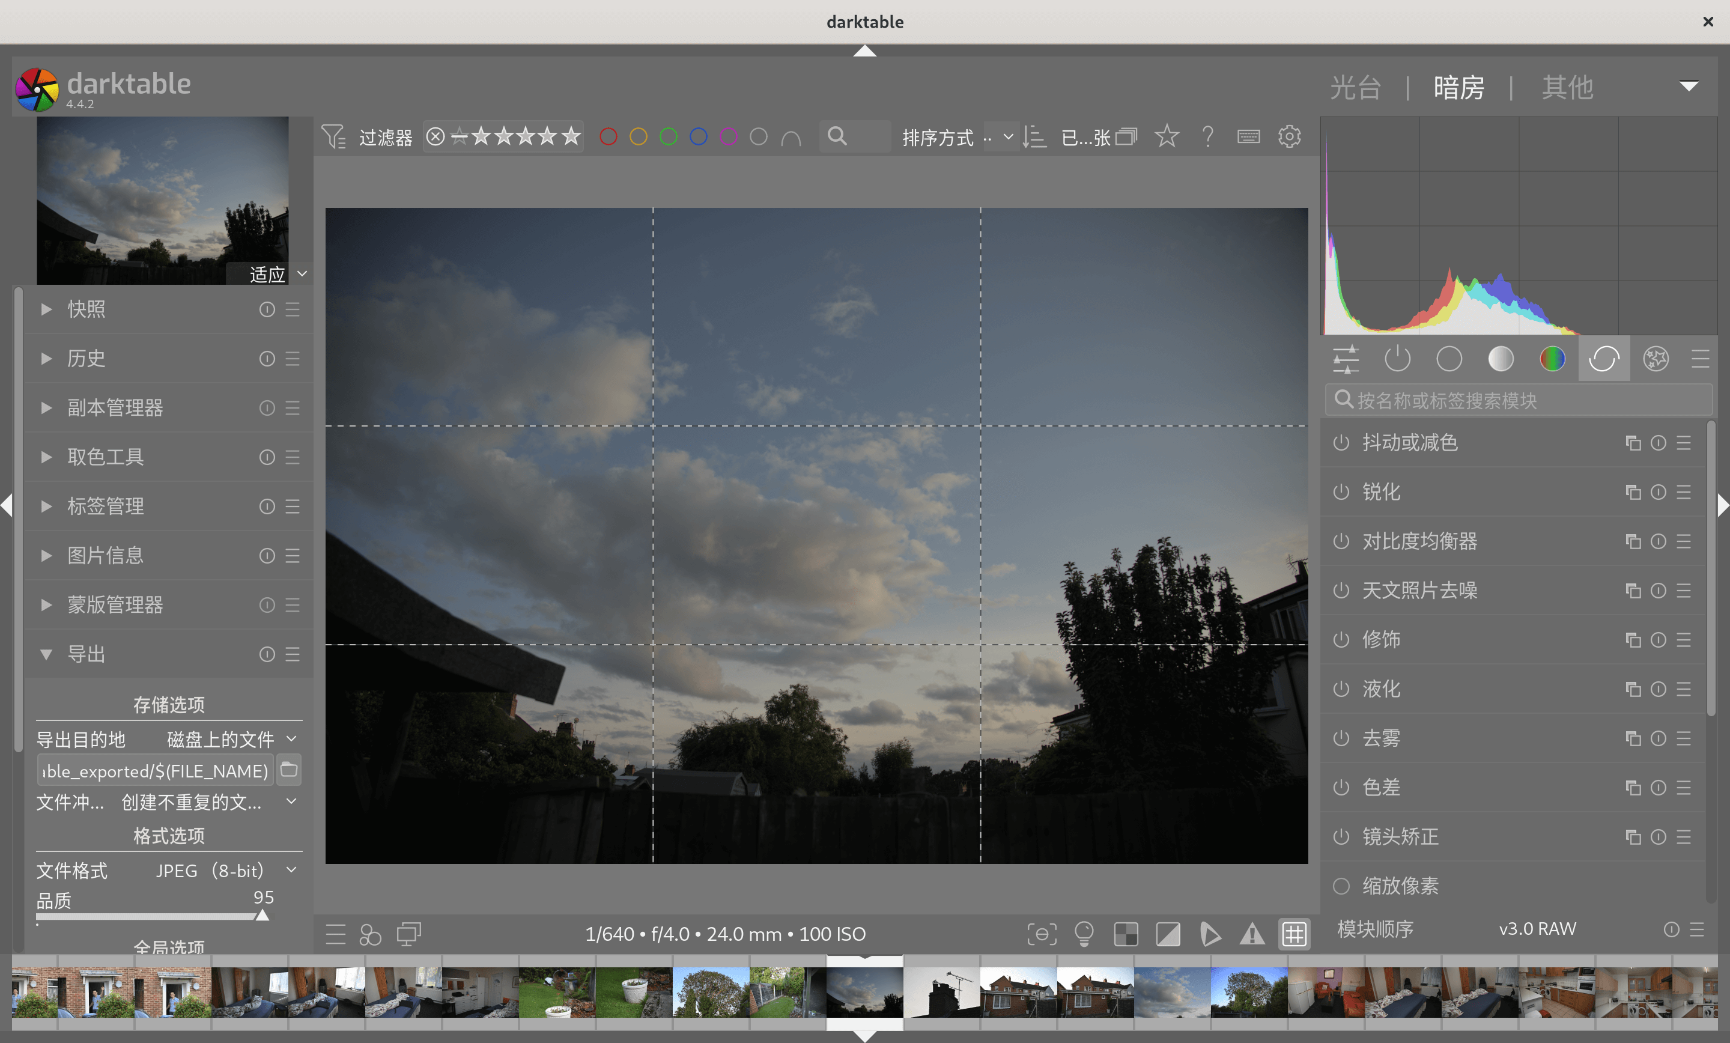The height and width of the screenshot is (1043, 1730).
Task: Toggle the overexposure warning triangle icon
Action: click(x=1252, y=934)
